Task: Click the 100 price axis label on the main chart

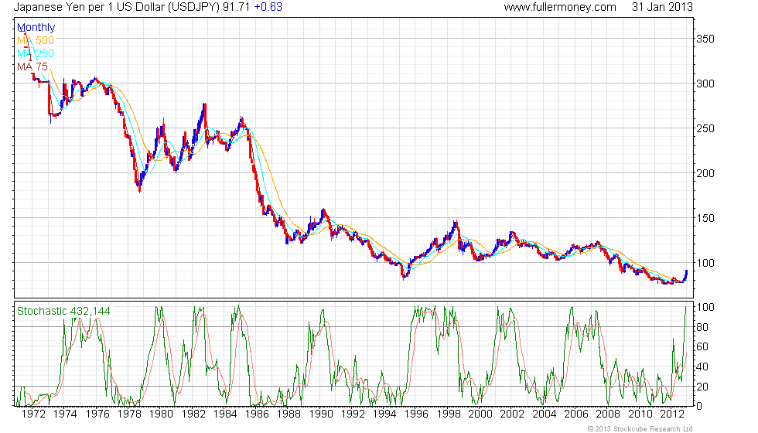Action: coord(705,264)
